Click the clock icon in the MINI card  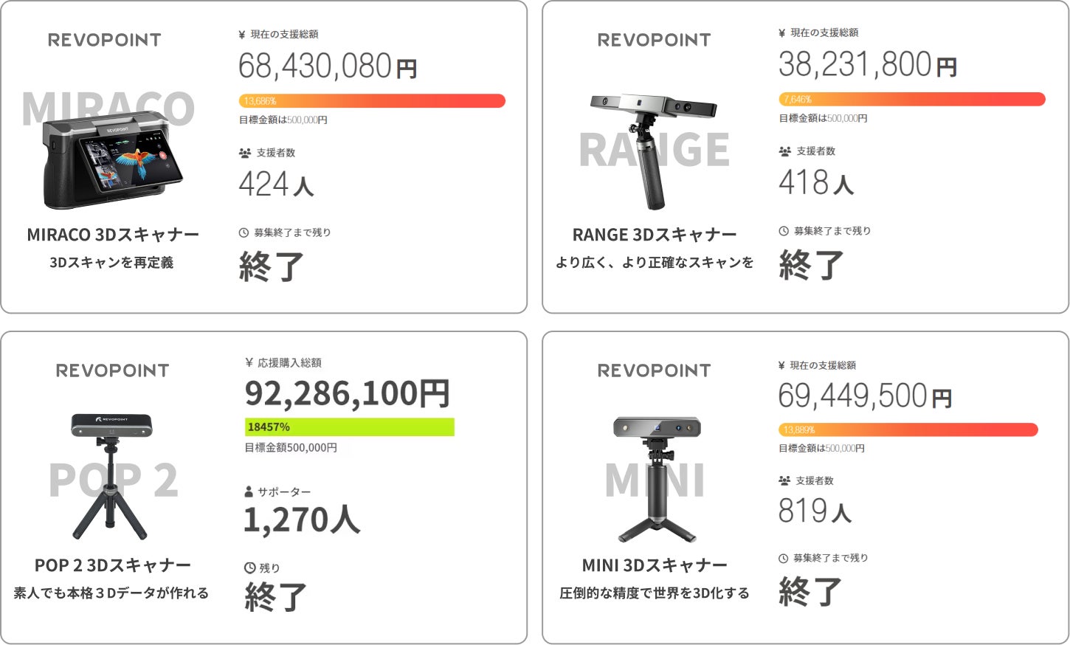coord(783,558)
